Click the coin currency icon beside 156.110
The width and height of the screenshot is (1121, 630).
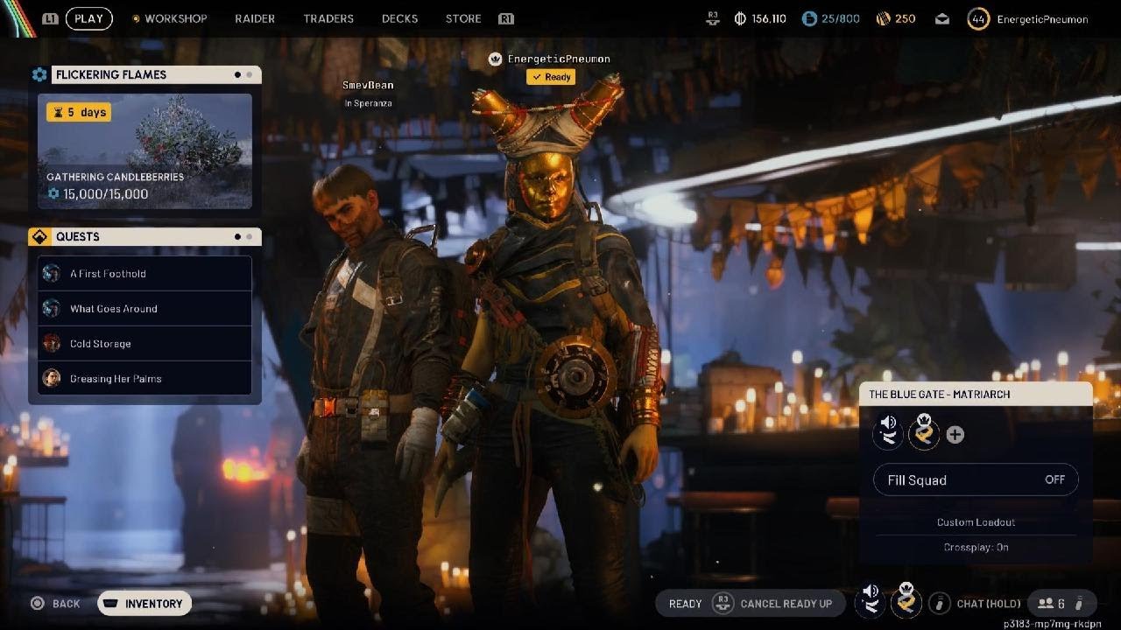tap(740, 18)
